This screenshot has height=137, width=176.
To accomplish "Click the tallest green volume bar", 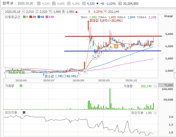I will pyautogui.click(x=110, y=99).
